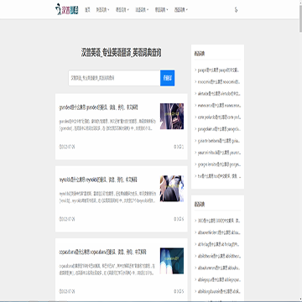Open the search icon in the top navigation
The width and height of the screenshot is (302, 302).
click(236, 10)
